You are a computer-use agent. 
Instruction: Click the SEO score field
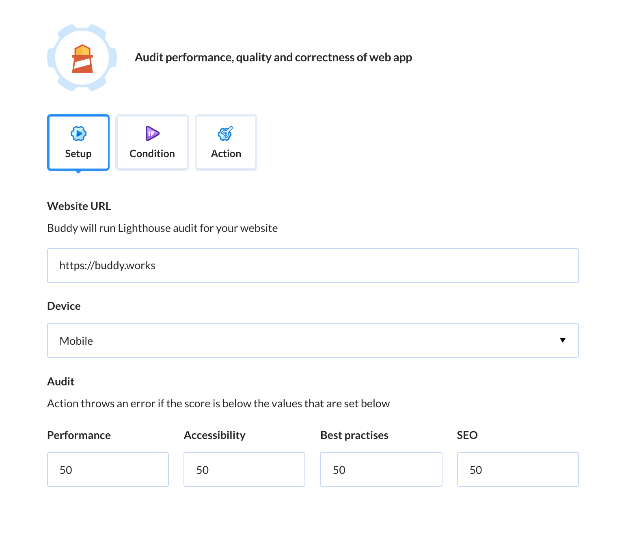click(x=518, y=469)
